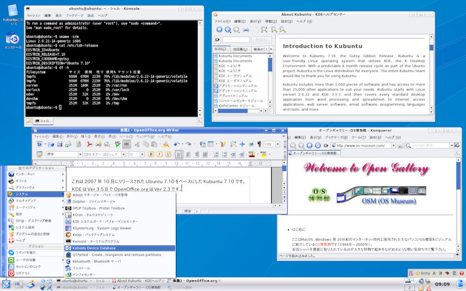
Task: Open font size dropdown in Writer
Action: pyautogui.click(x=142, y=155)
